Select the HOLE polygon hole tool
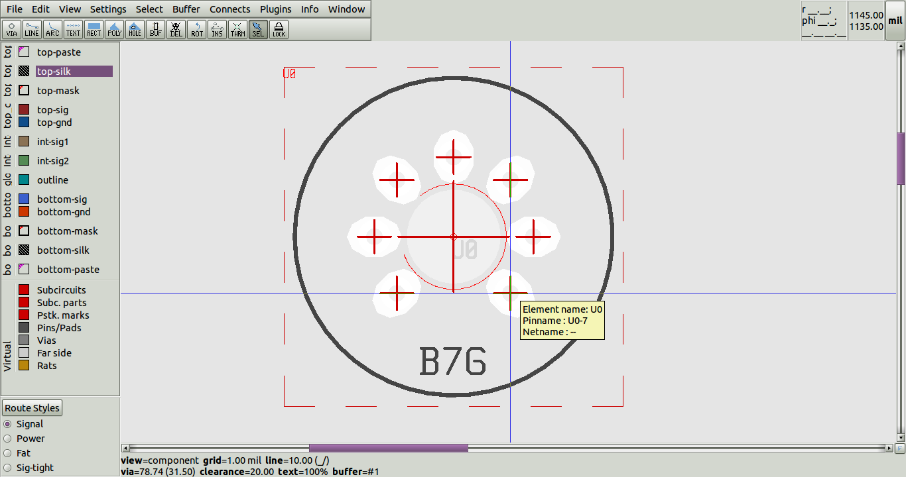The image size is (906, 477). pyautogui.click(x=135, y=30)
